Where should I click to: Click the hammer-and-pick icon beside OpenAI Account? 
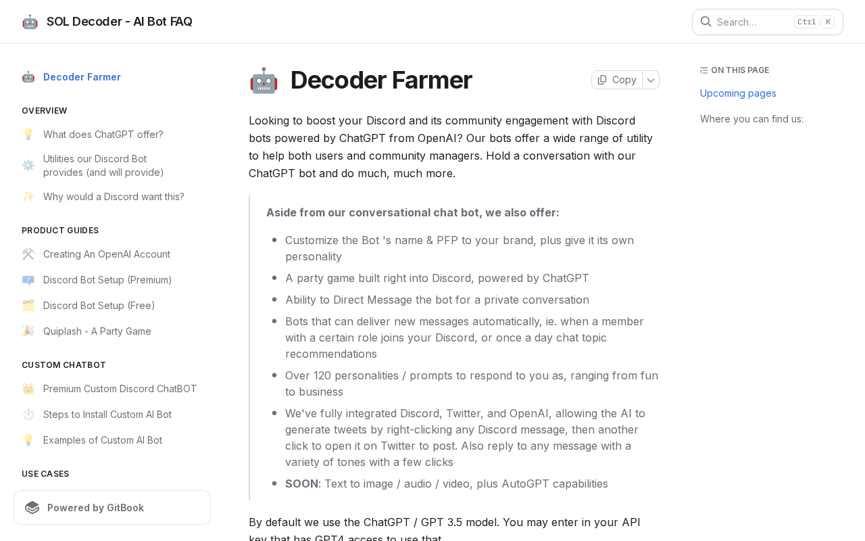(x=28, y=254)
